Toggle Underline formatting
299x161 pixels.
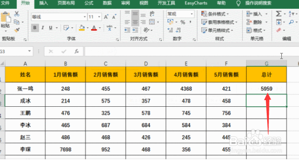pos(50,28)
